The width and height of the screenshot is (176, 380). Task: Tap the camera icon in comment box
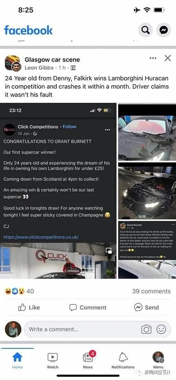pyautogui.click(x=146, y=329)
